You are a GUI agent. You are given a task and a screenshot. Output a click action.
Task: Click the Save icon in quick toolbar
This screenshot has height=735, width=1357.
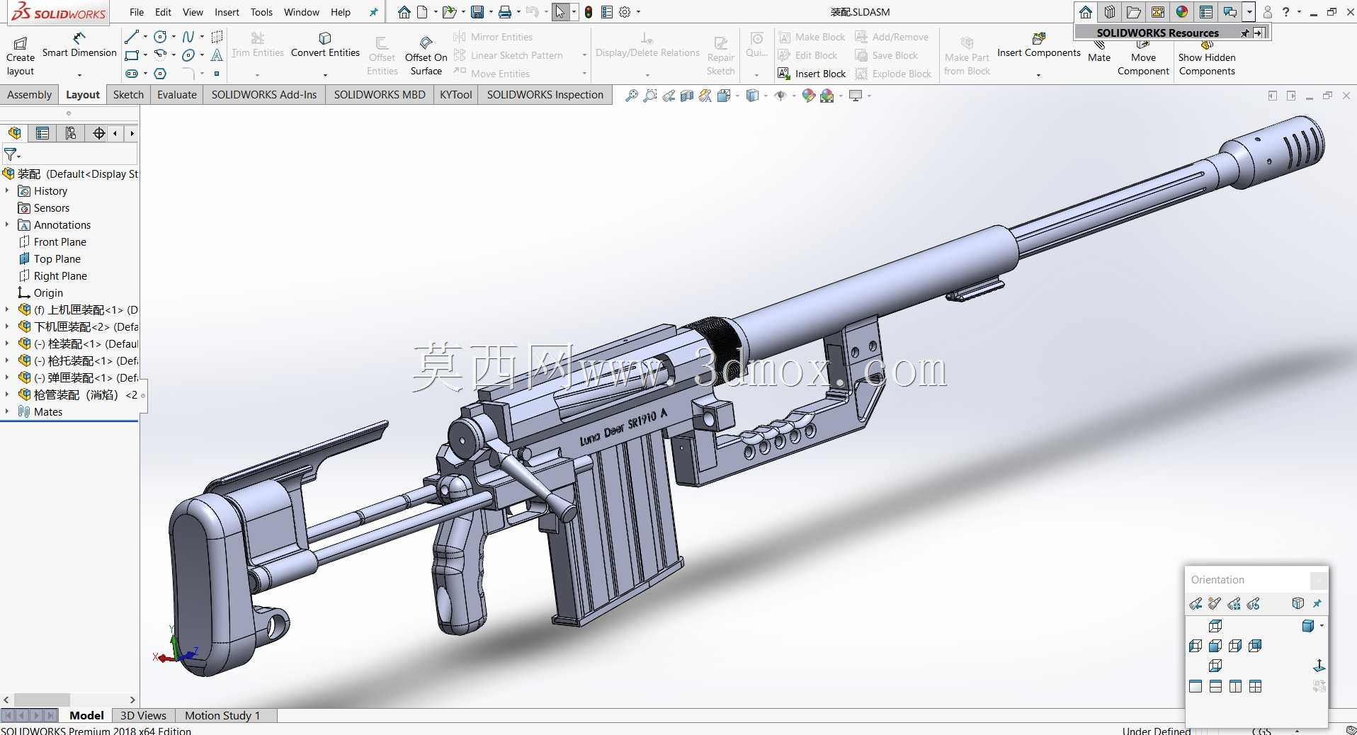coord(477,12)
